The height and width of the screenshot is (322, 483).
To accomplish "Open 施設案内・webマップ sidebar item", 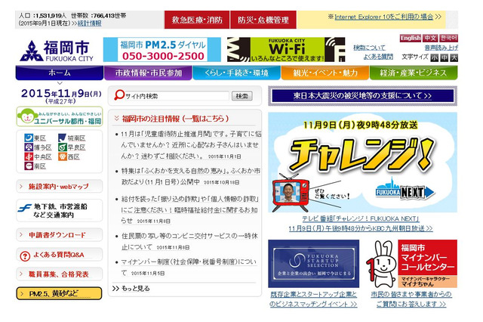I will (59, 186).
